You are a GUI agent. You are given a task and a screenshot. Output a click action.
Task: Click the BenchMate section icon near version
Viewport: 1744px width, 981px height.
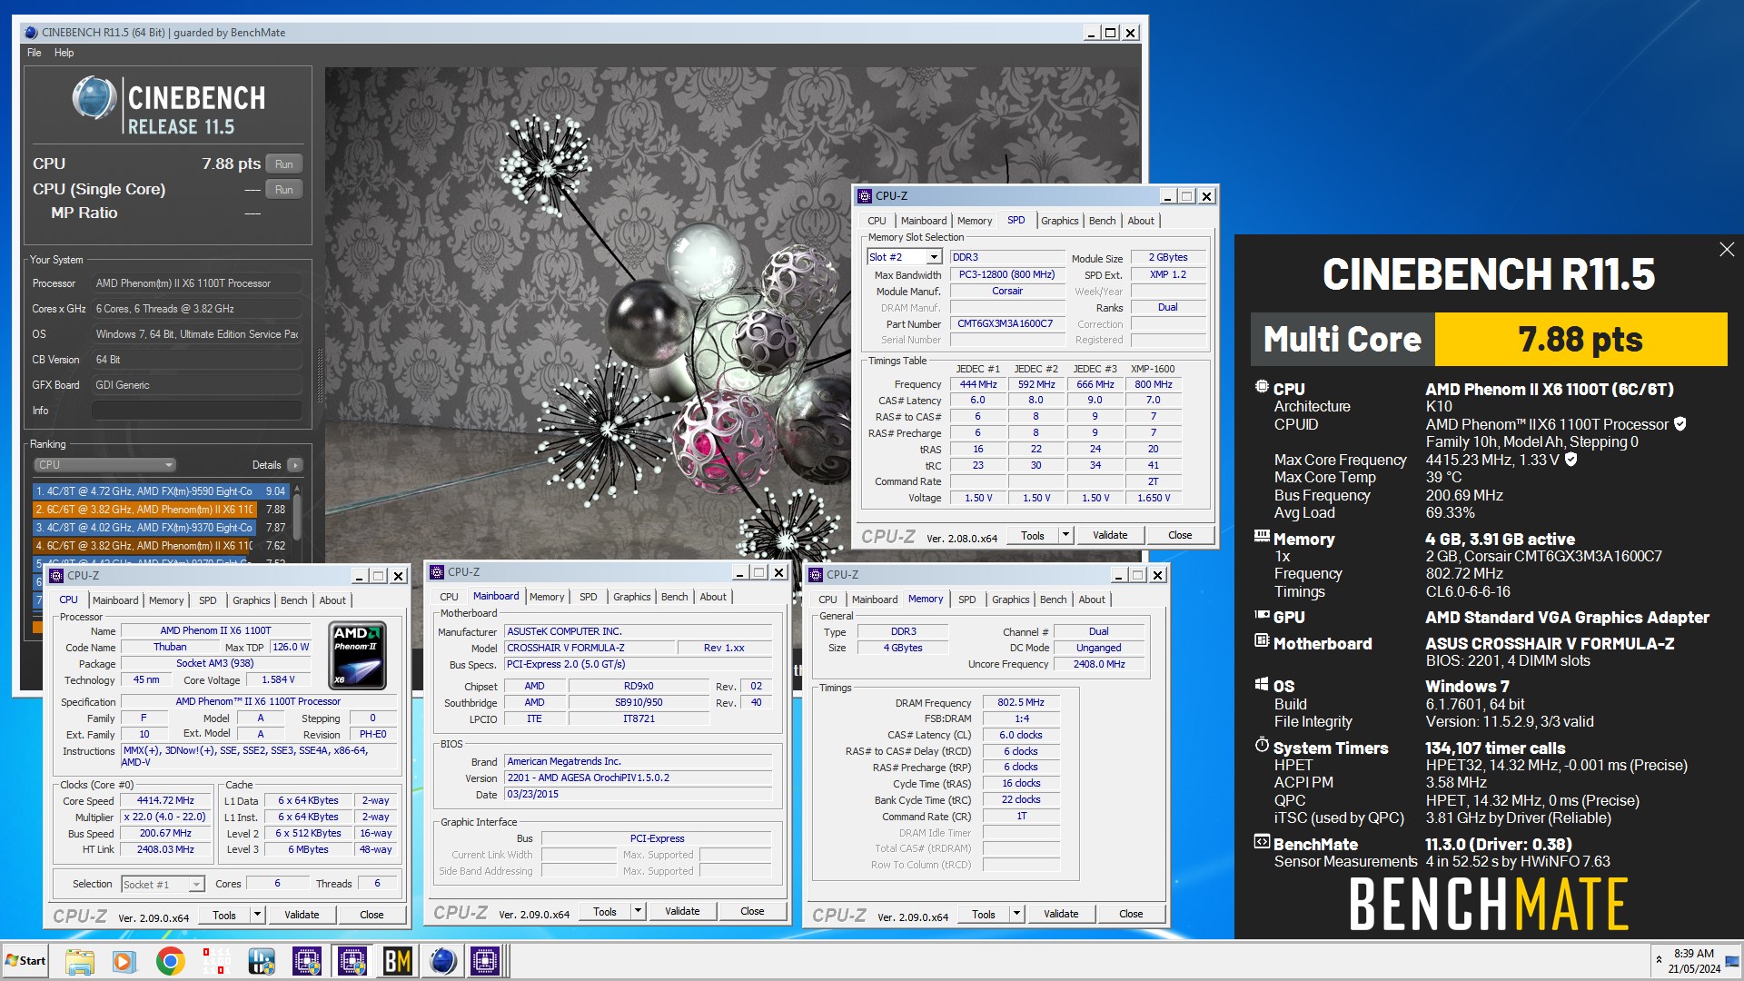1262,842
